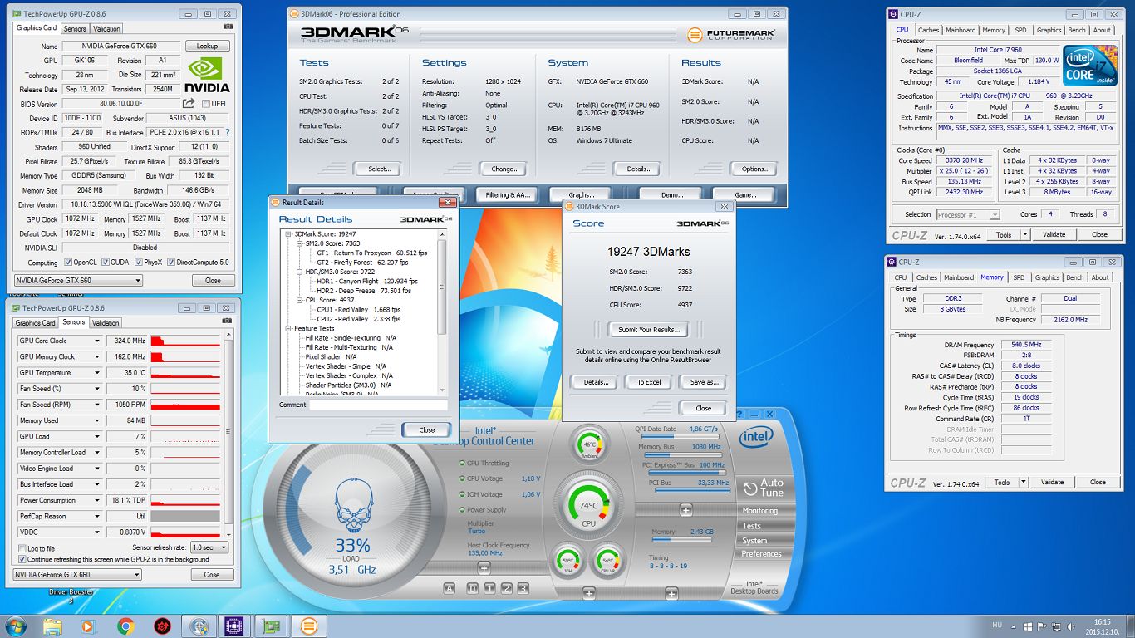Click the CPU-Z taskbar icon
Screen dimensions: 1135x638
(234, 626)
